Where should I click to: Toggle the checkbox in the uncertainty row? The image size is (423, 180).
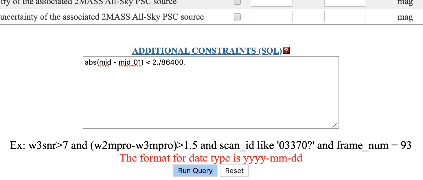(237, 17)
